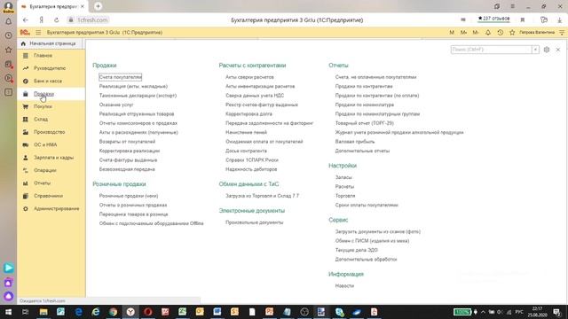Open Новости link
Screen dimensions: 568x319
click(344, 285)
